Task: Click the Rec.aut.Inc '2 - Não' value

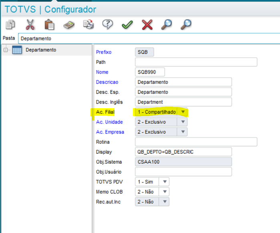Action: [145, 202]
